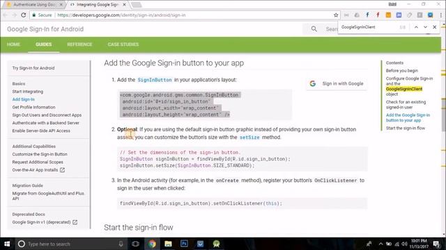Open Authenticate with a Backend Server

(45, 123)
